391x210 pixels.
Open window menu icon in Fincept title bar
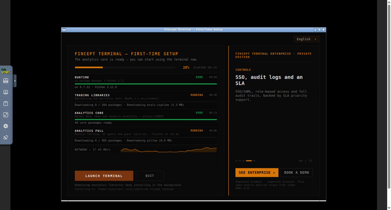(64, 30)
